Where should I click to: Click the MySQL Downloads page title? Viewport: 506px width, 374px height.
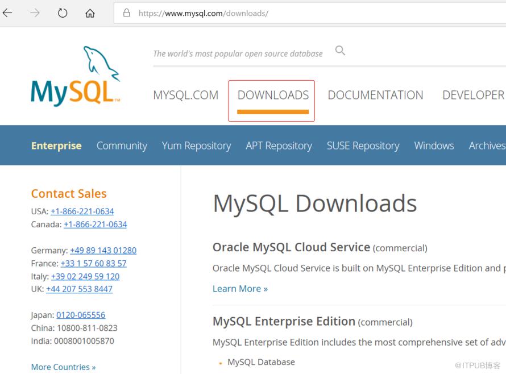(315, 203)
